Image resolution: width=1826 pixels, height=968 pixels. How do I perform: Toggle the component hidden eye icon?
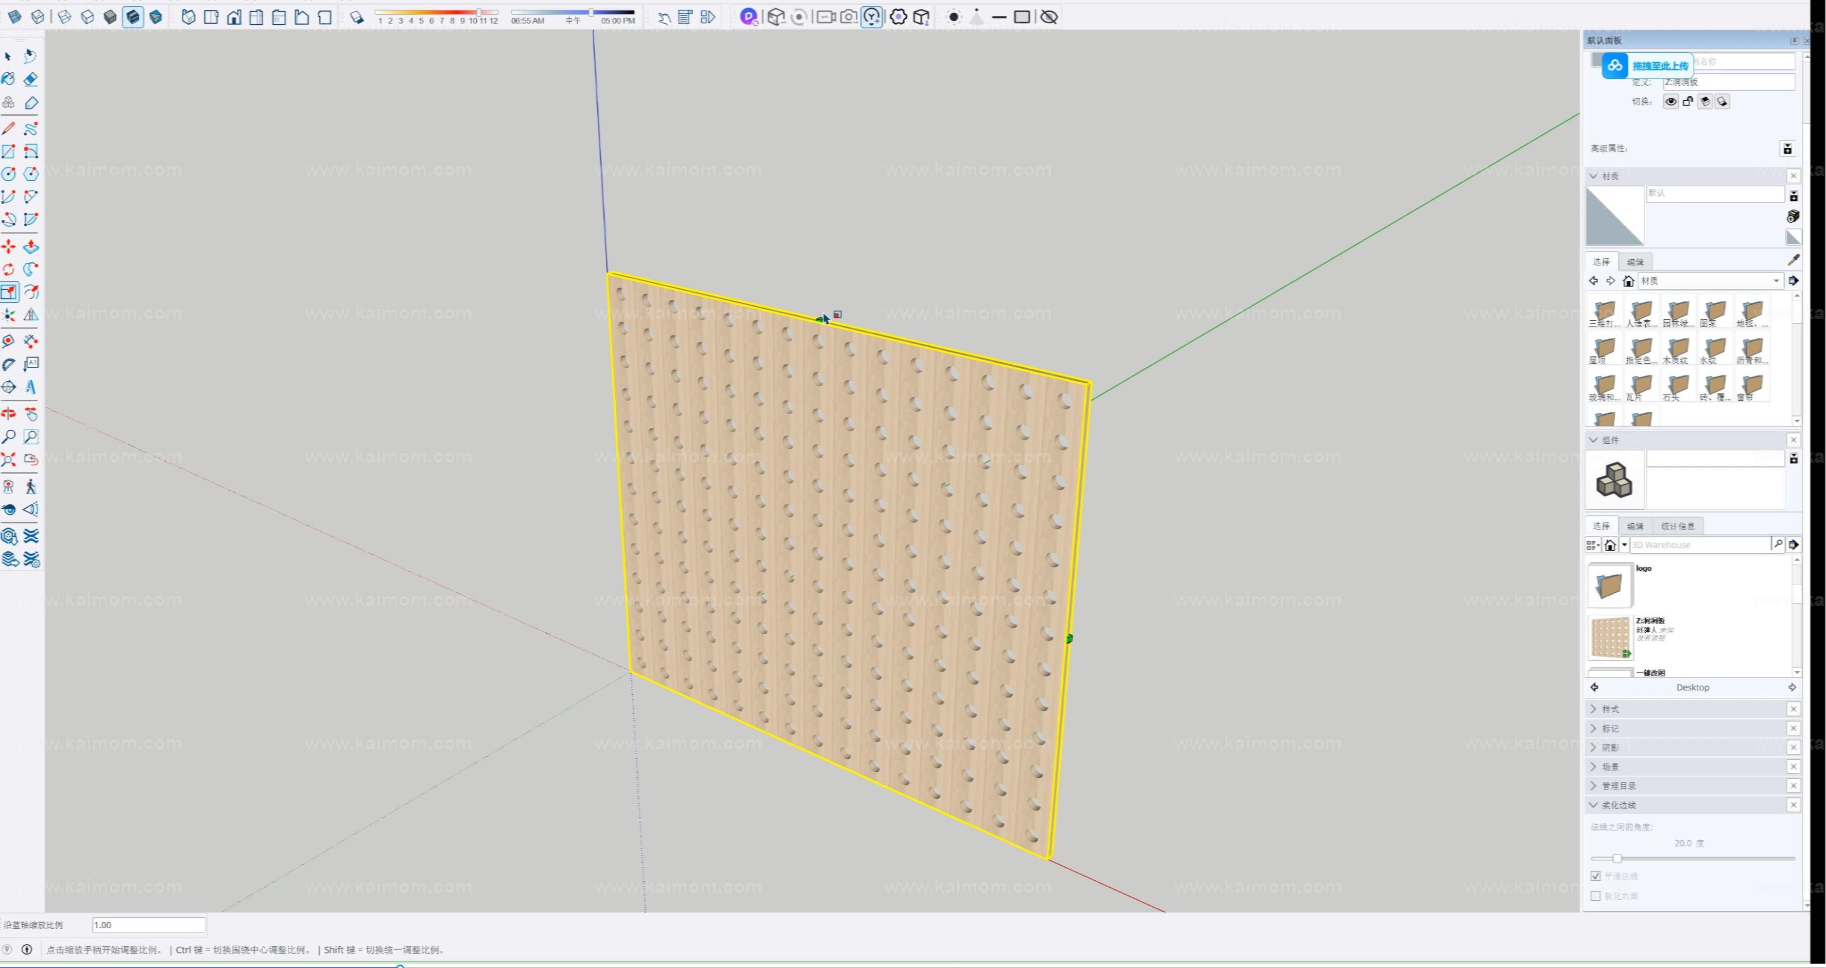click(1671, 102)
